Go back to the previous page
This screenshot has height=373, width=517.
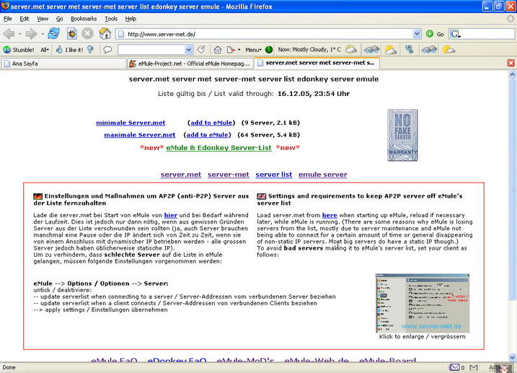tap(9, 34)
